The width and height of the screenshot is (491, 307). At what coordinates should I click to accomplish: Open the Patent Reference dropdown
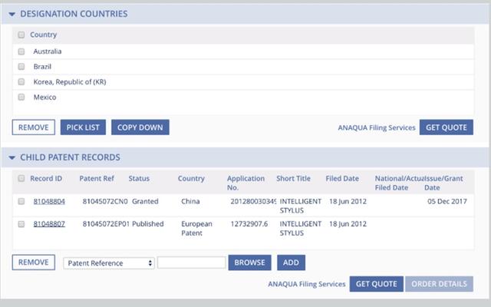click(x=108, y=262)
